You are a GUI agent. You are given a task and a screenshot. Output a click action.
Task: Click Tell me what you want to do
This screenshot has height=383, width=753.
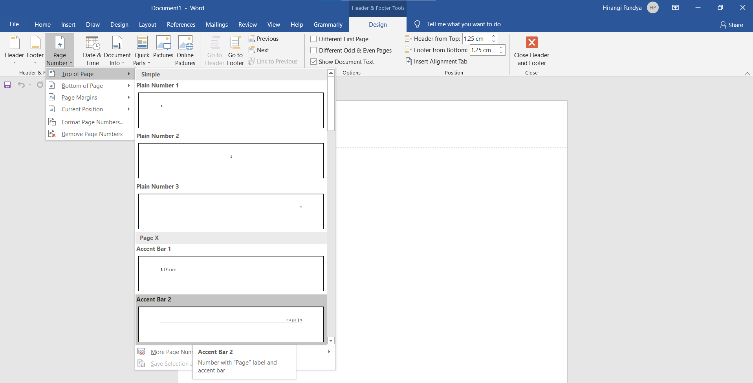pyautogui.click(x=464, y=24)
